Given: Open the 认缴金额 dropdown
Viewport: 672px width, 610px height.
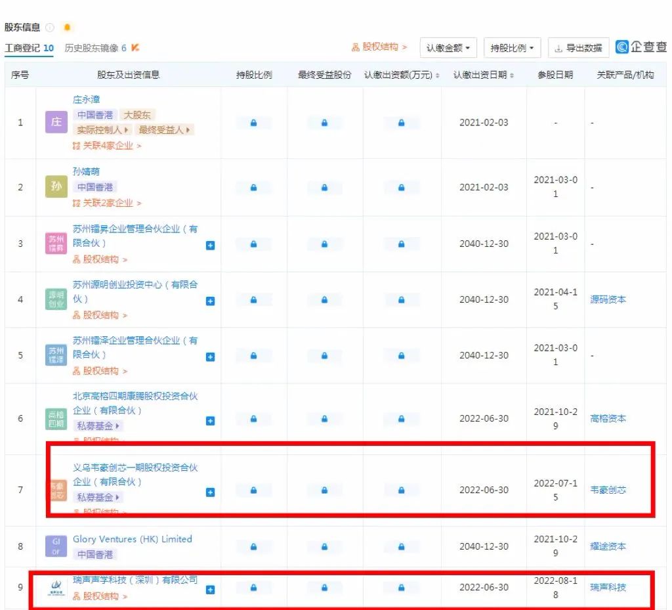Looking at the screenshot, I should (448, 48).
